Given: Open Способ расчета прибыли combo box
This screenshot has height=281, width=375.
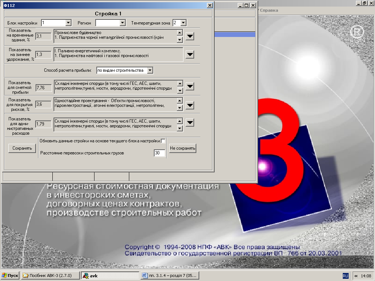Looking at the screenshot, I should pos(150,71).
